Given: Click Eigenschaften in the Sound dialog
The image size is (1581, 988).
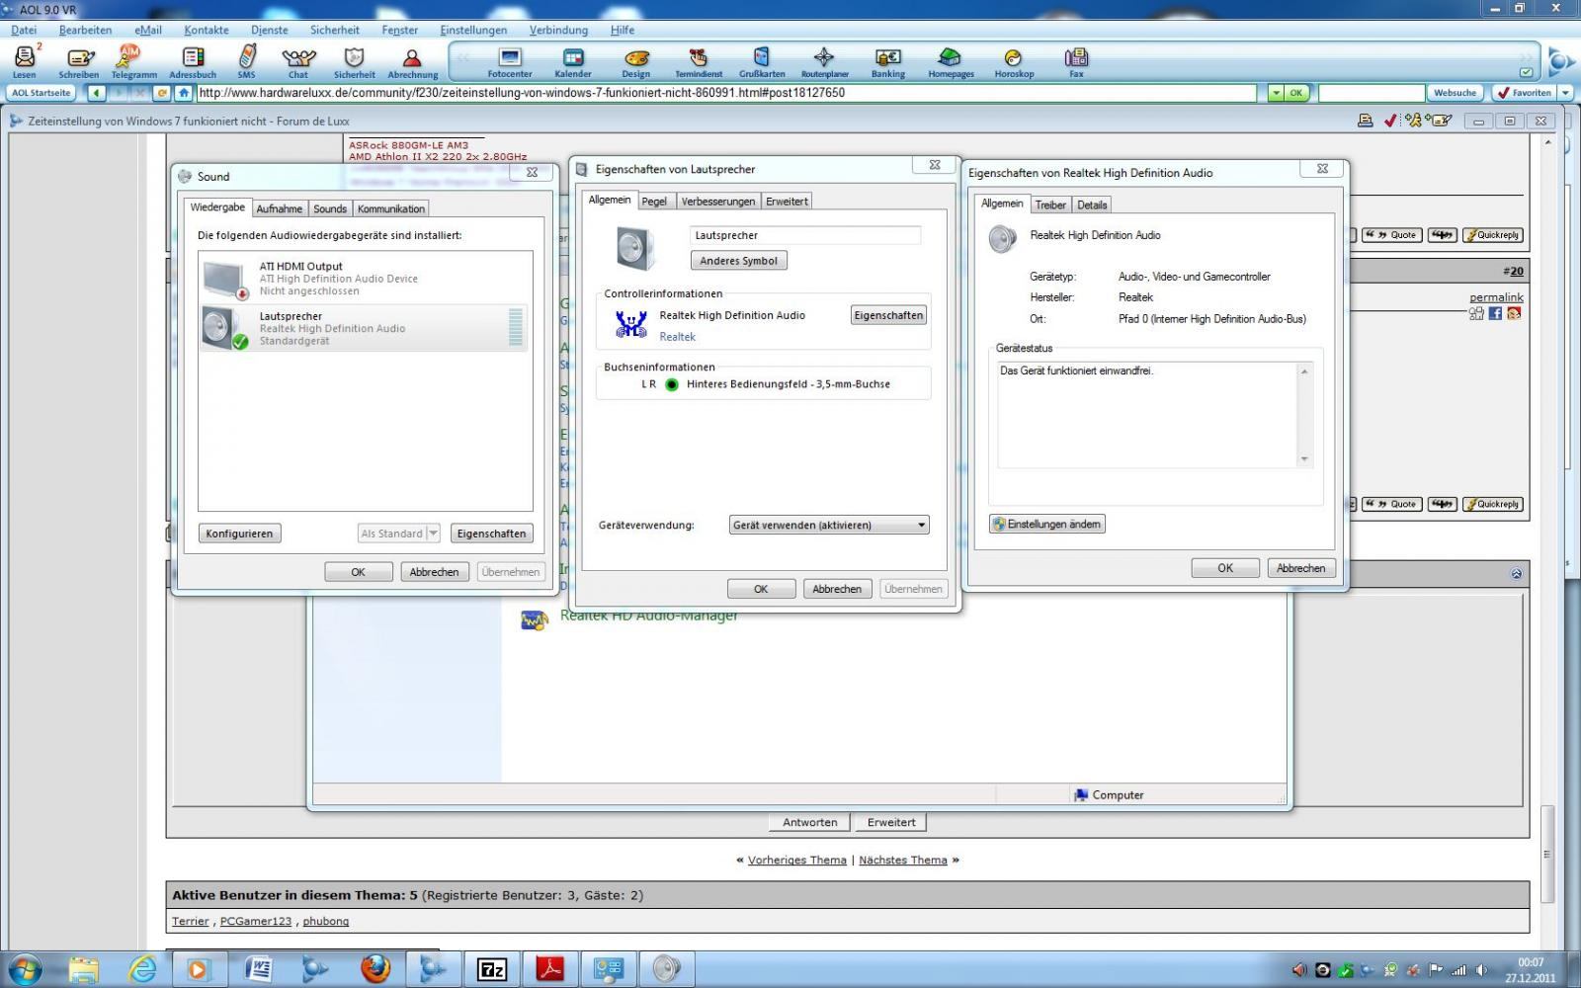Looking at the screenshot, I should 491,534.
